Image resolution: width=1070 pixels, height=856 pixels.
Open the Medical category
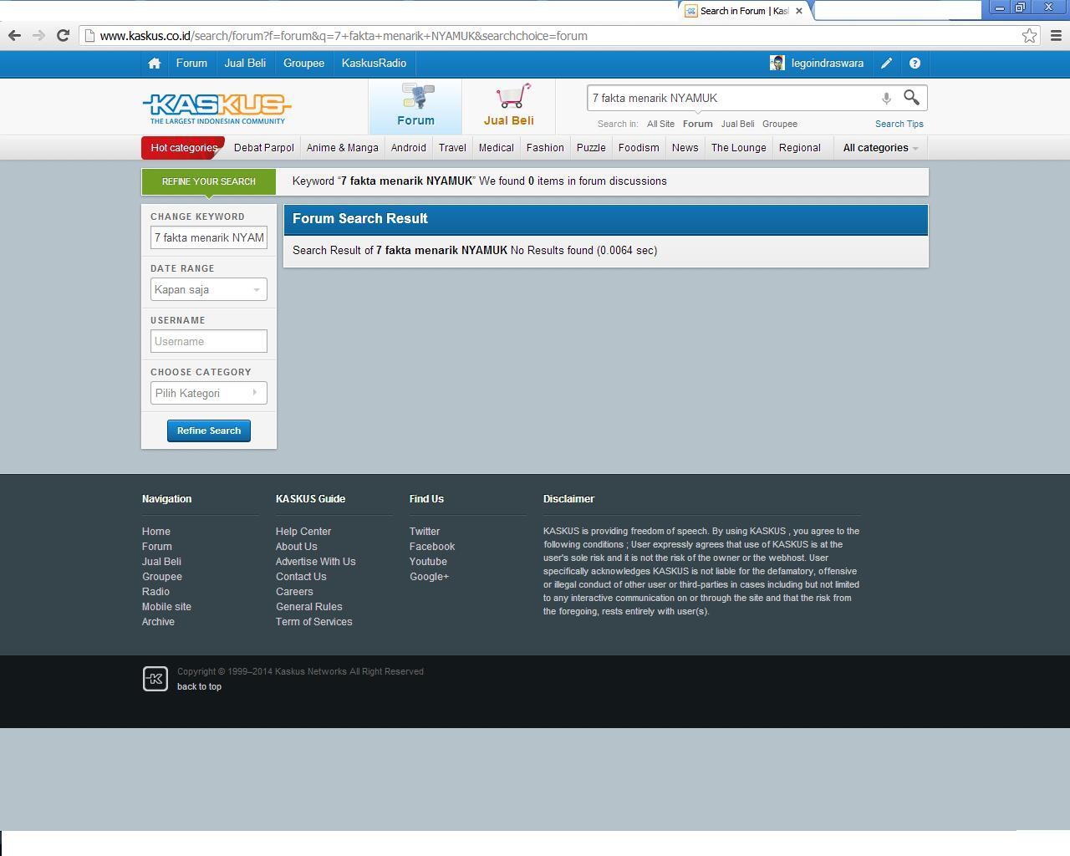496,148
